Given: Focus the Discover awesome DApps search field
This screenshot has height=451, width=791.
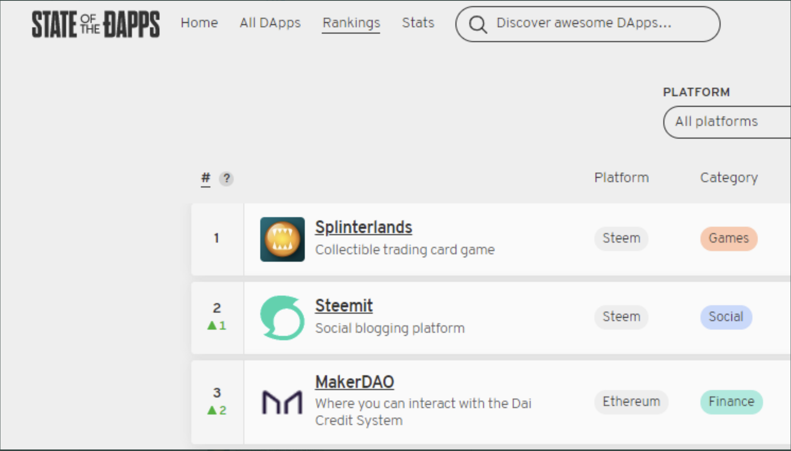Looking at the screenshot, I should 595,23.
